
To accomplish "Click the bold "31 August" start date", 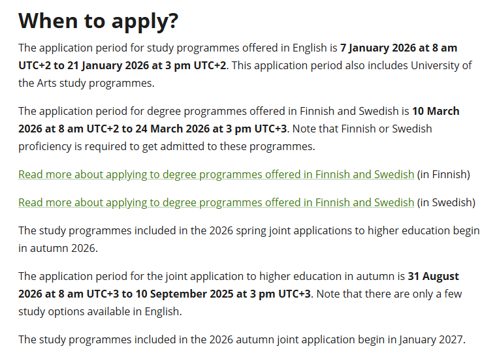I will (x=433, y=276).
